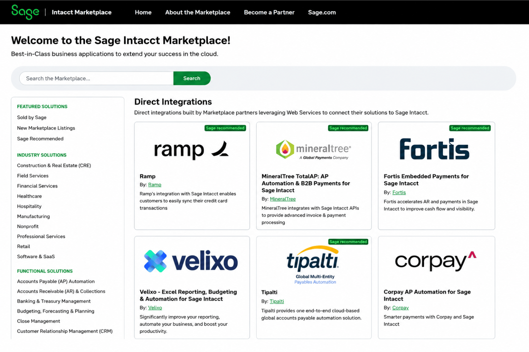This screenshot has width=529, height=352.
Task: Open Accounts Receivable (AR) & Collections
Action: coord(61,291)
